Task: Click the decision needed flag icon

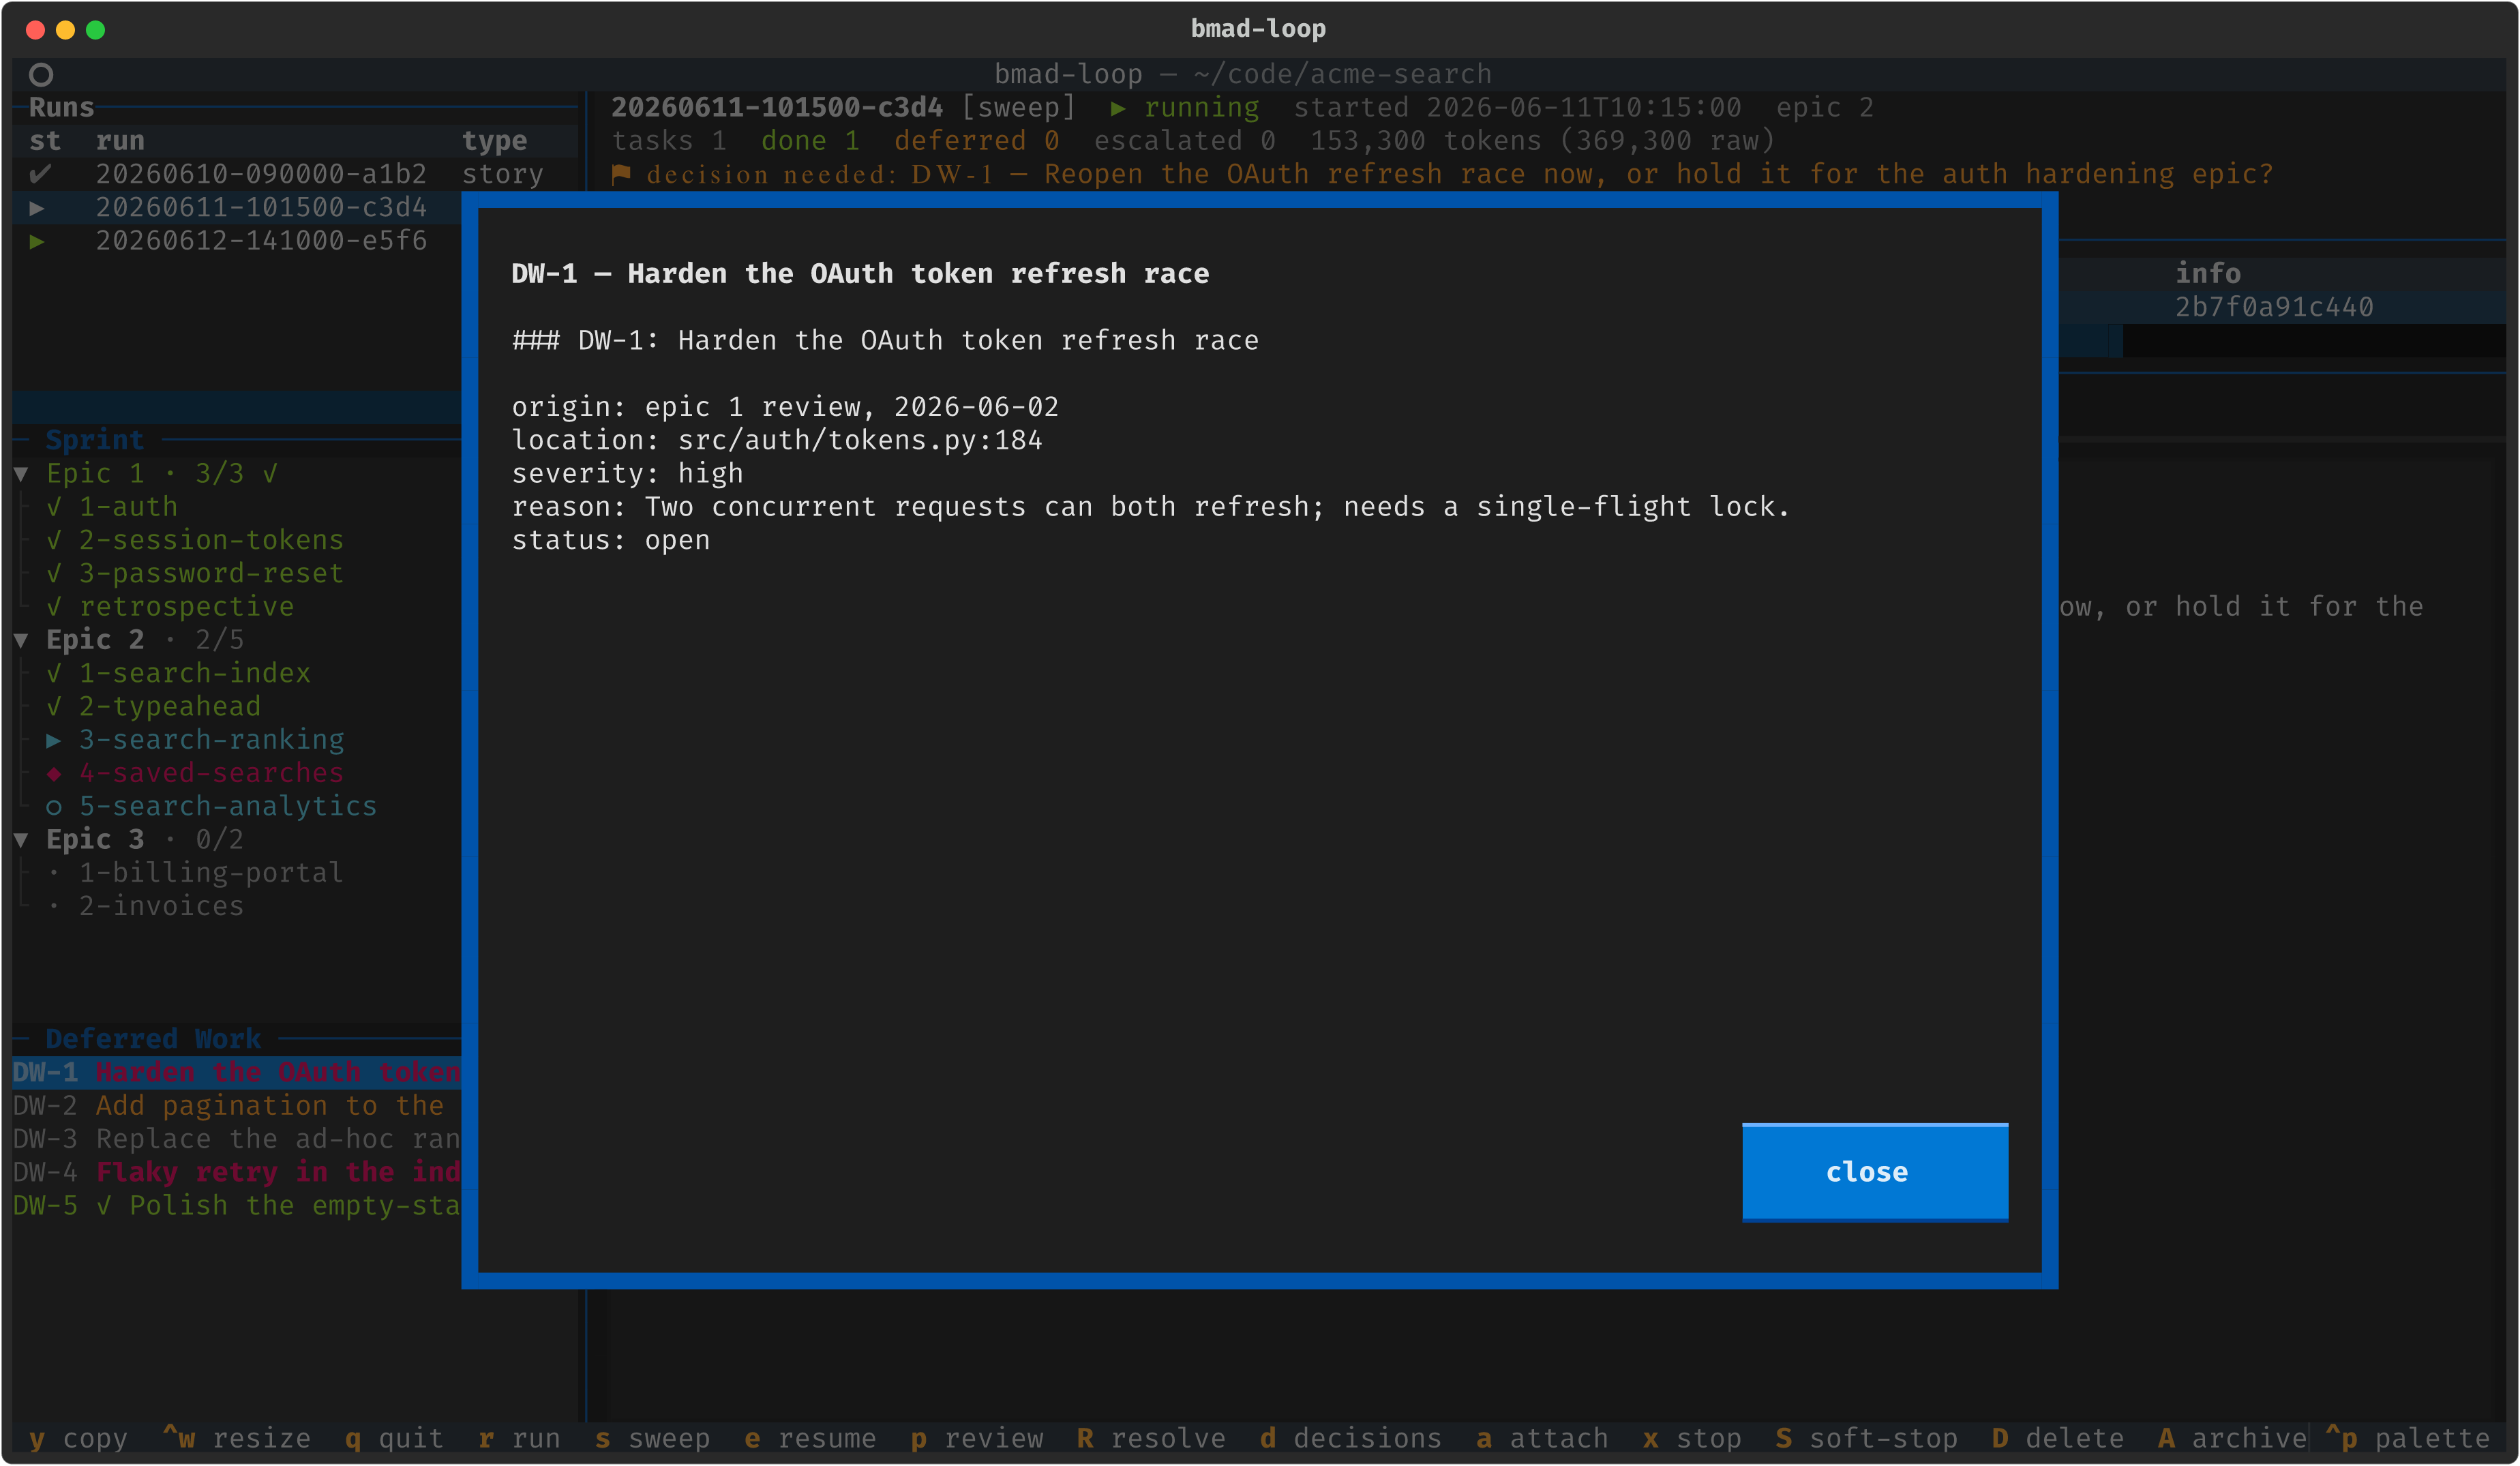Action: 621,174
